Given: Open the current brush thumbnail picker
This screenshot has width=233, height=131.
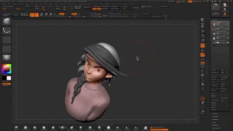Looking at the screenshot, I should point(7,22).
